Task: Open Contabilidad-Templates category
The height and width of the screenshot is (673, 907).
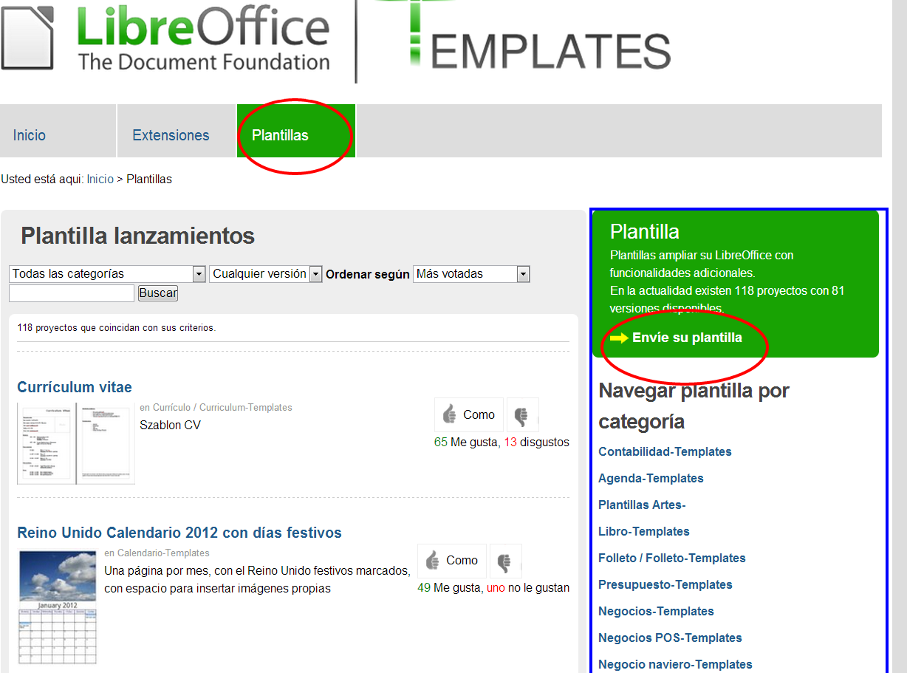Action: point(665,451)
